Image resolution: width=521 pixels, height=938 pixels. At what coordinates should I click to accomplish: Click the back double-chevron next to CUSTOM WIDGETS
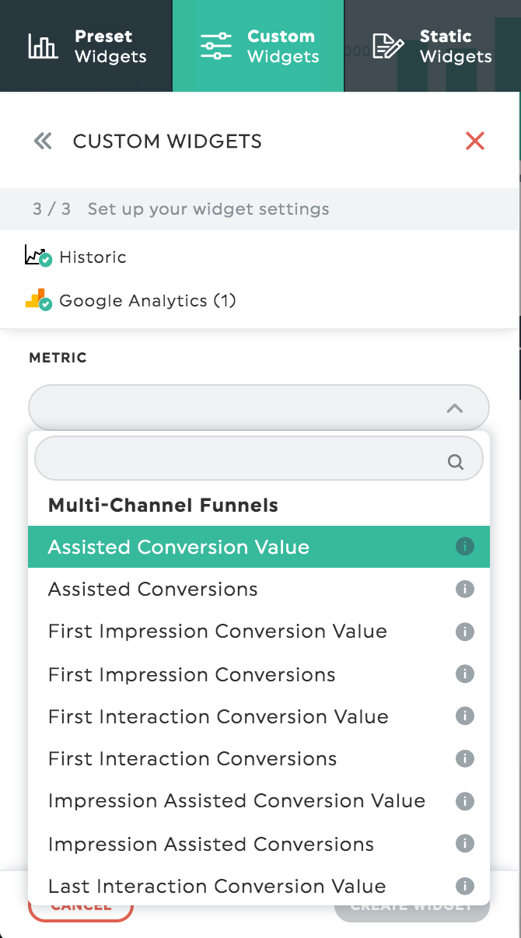point(43,141)
